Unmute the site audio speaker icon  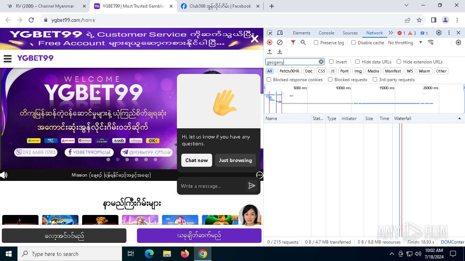(x=4, y=175)
